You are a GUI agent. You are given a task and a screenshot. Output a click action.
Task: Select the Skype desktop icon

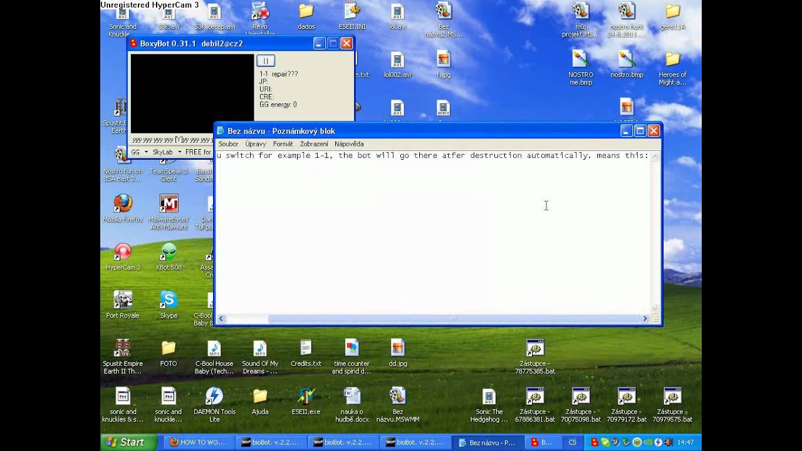coord(169,305)
